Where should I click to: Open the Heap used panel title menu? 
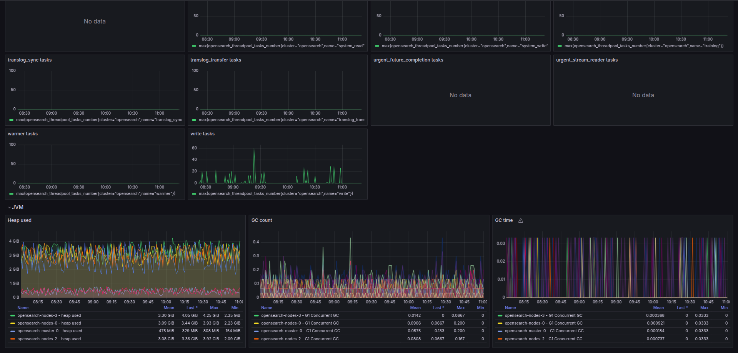tap(20, 220)
